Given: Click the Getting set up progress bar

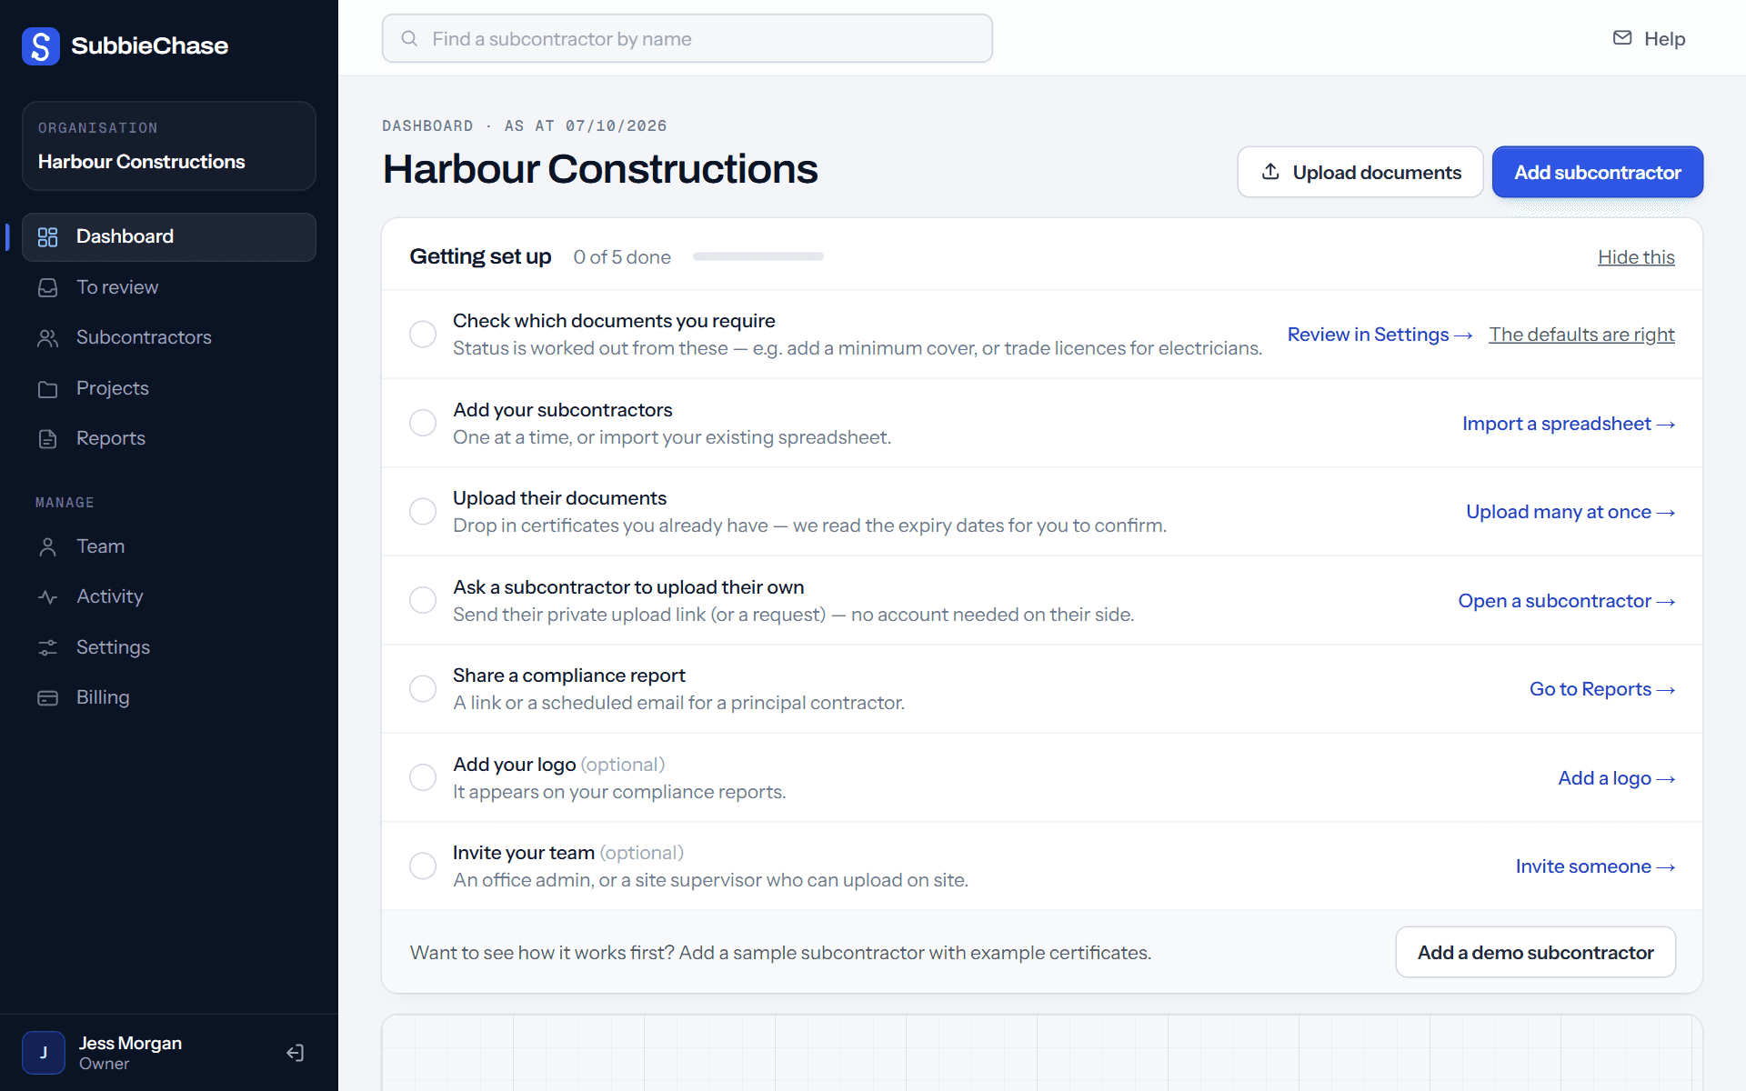Looking at the screenshot, I should 758,256.
